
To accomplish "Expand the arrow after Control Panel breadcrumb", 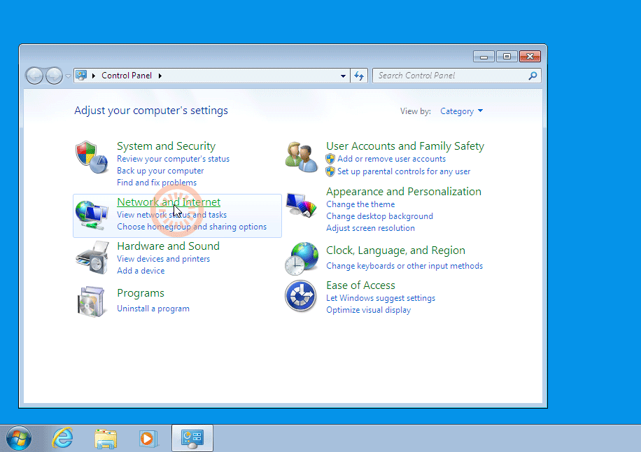I will (x=160, y=76).
